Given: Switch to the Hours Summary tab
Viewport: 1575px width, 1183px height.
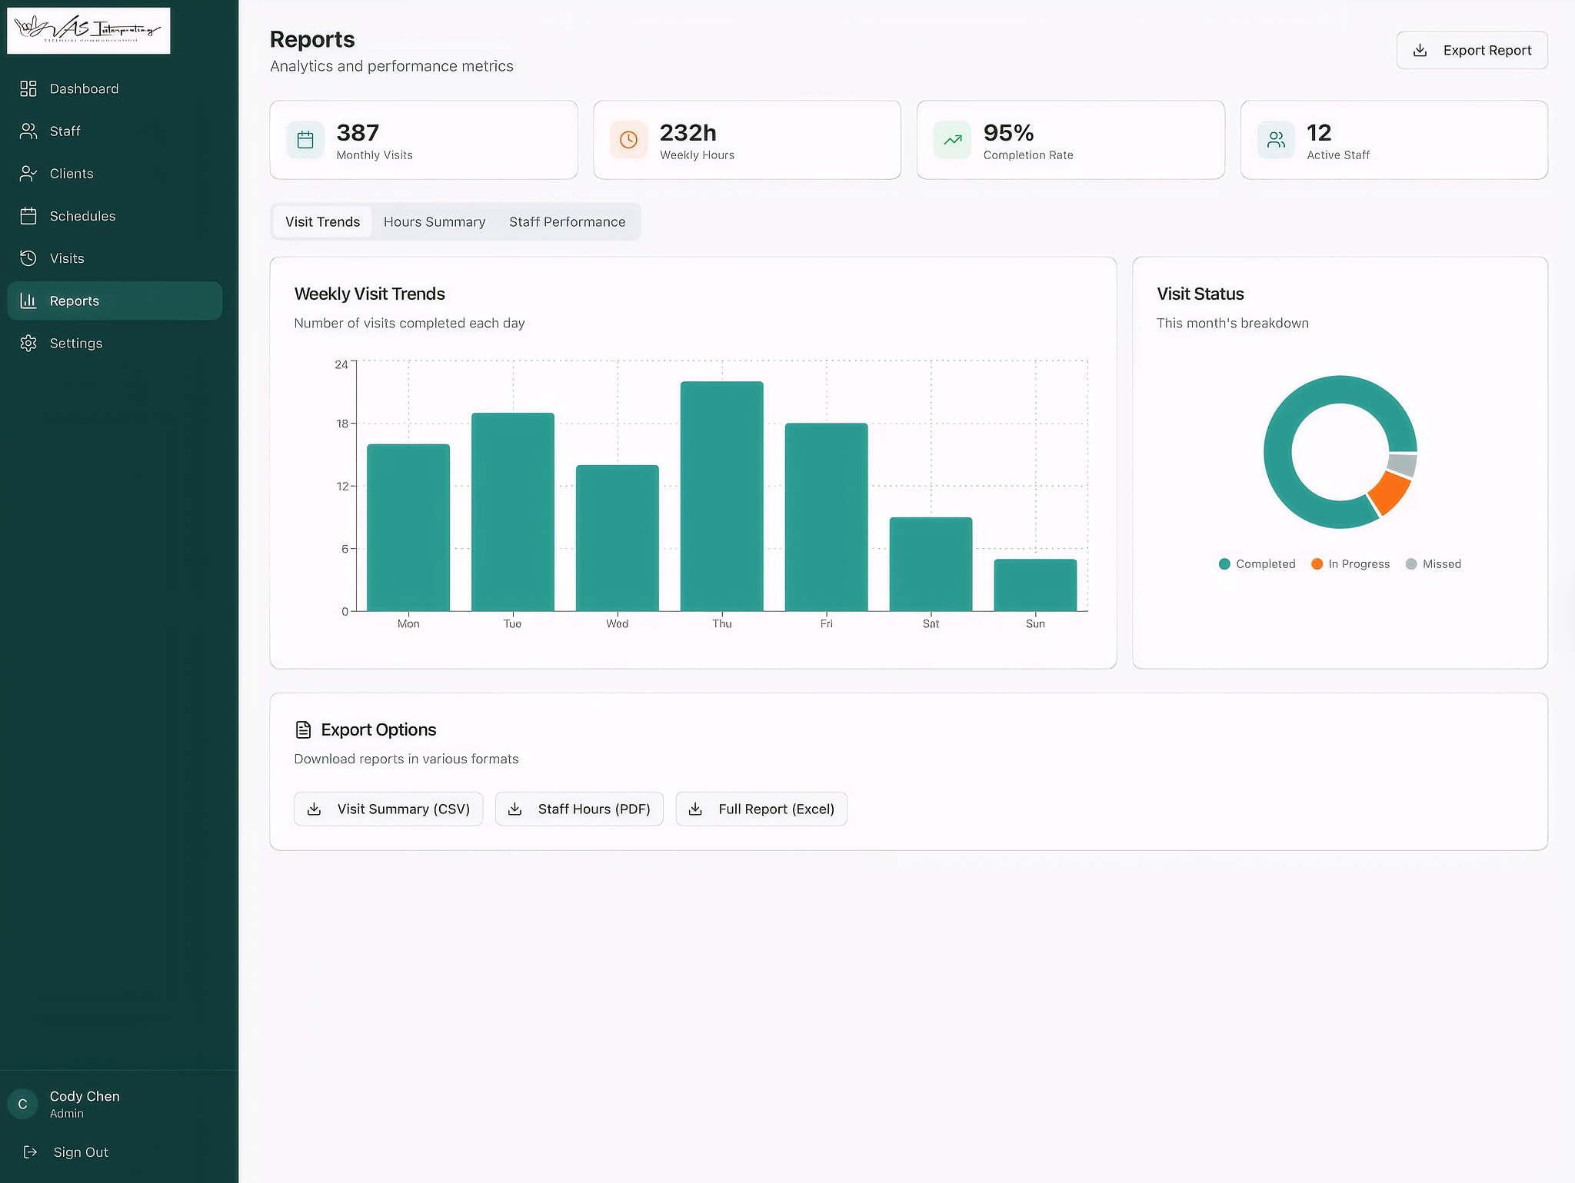Looking at the screenshot, I should point(435,221).
